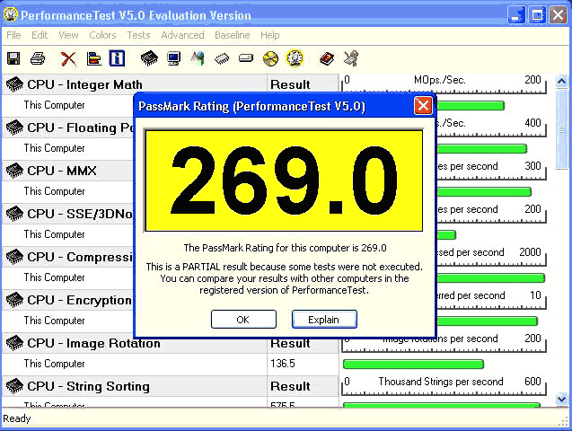Viewport: 572px width, 431px height.
Task: Open the File menu
Action: pos(13,35)
